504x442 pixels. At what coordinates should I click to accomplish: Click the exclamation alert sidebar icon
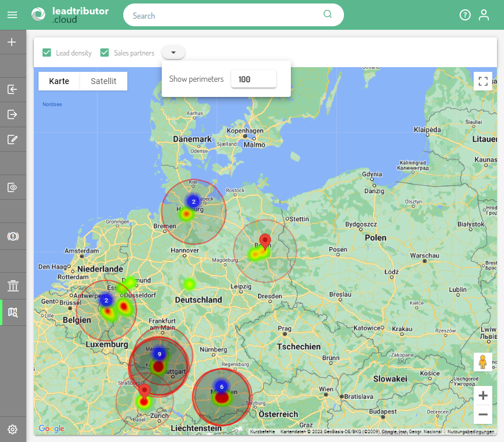[x=12, y=236]
